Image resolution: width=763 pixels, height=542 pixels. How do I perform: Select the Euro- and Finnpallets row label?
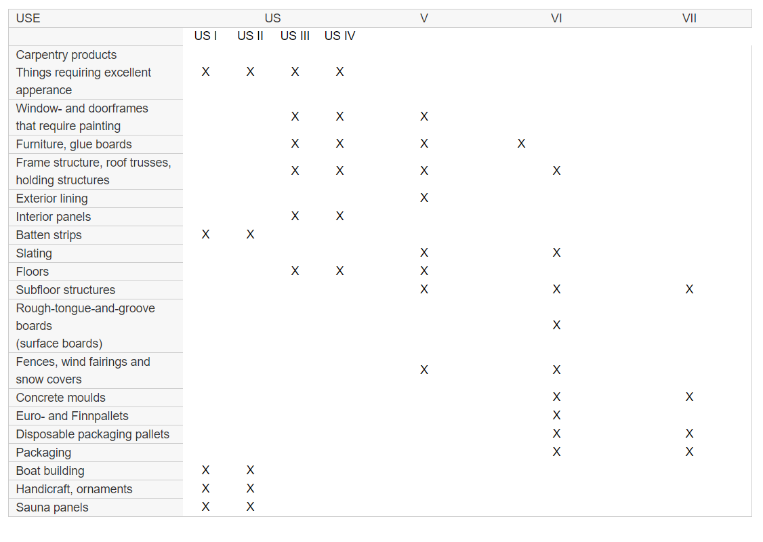pos(72,416)
